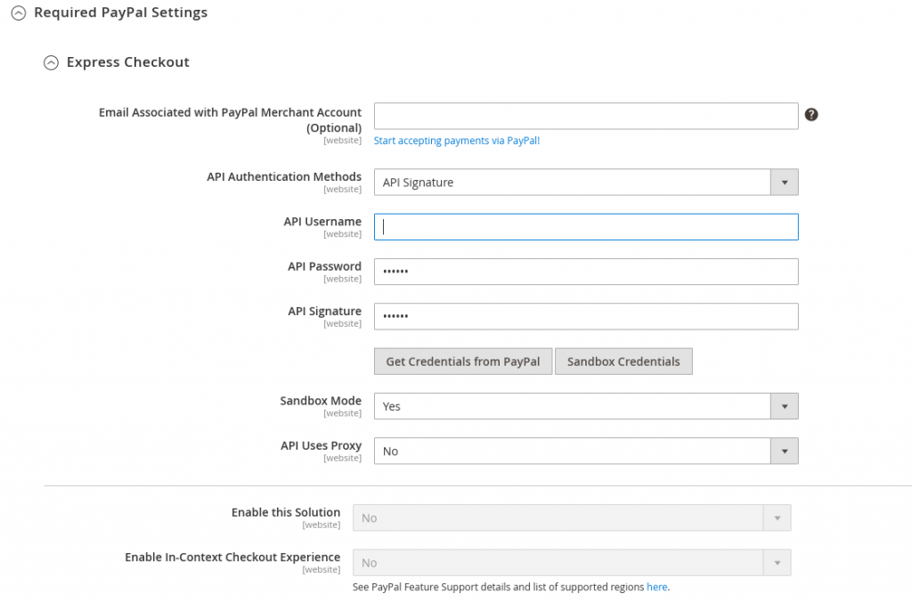Viewport: 912px width, 602px height.
Task: Click the 'Enable this Solution' label
Action: pos(286,512)
